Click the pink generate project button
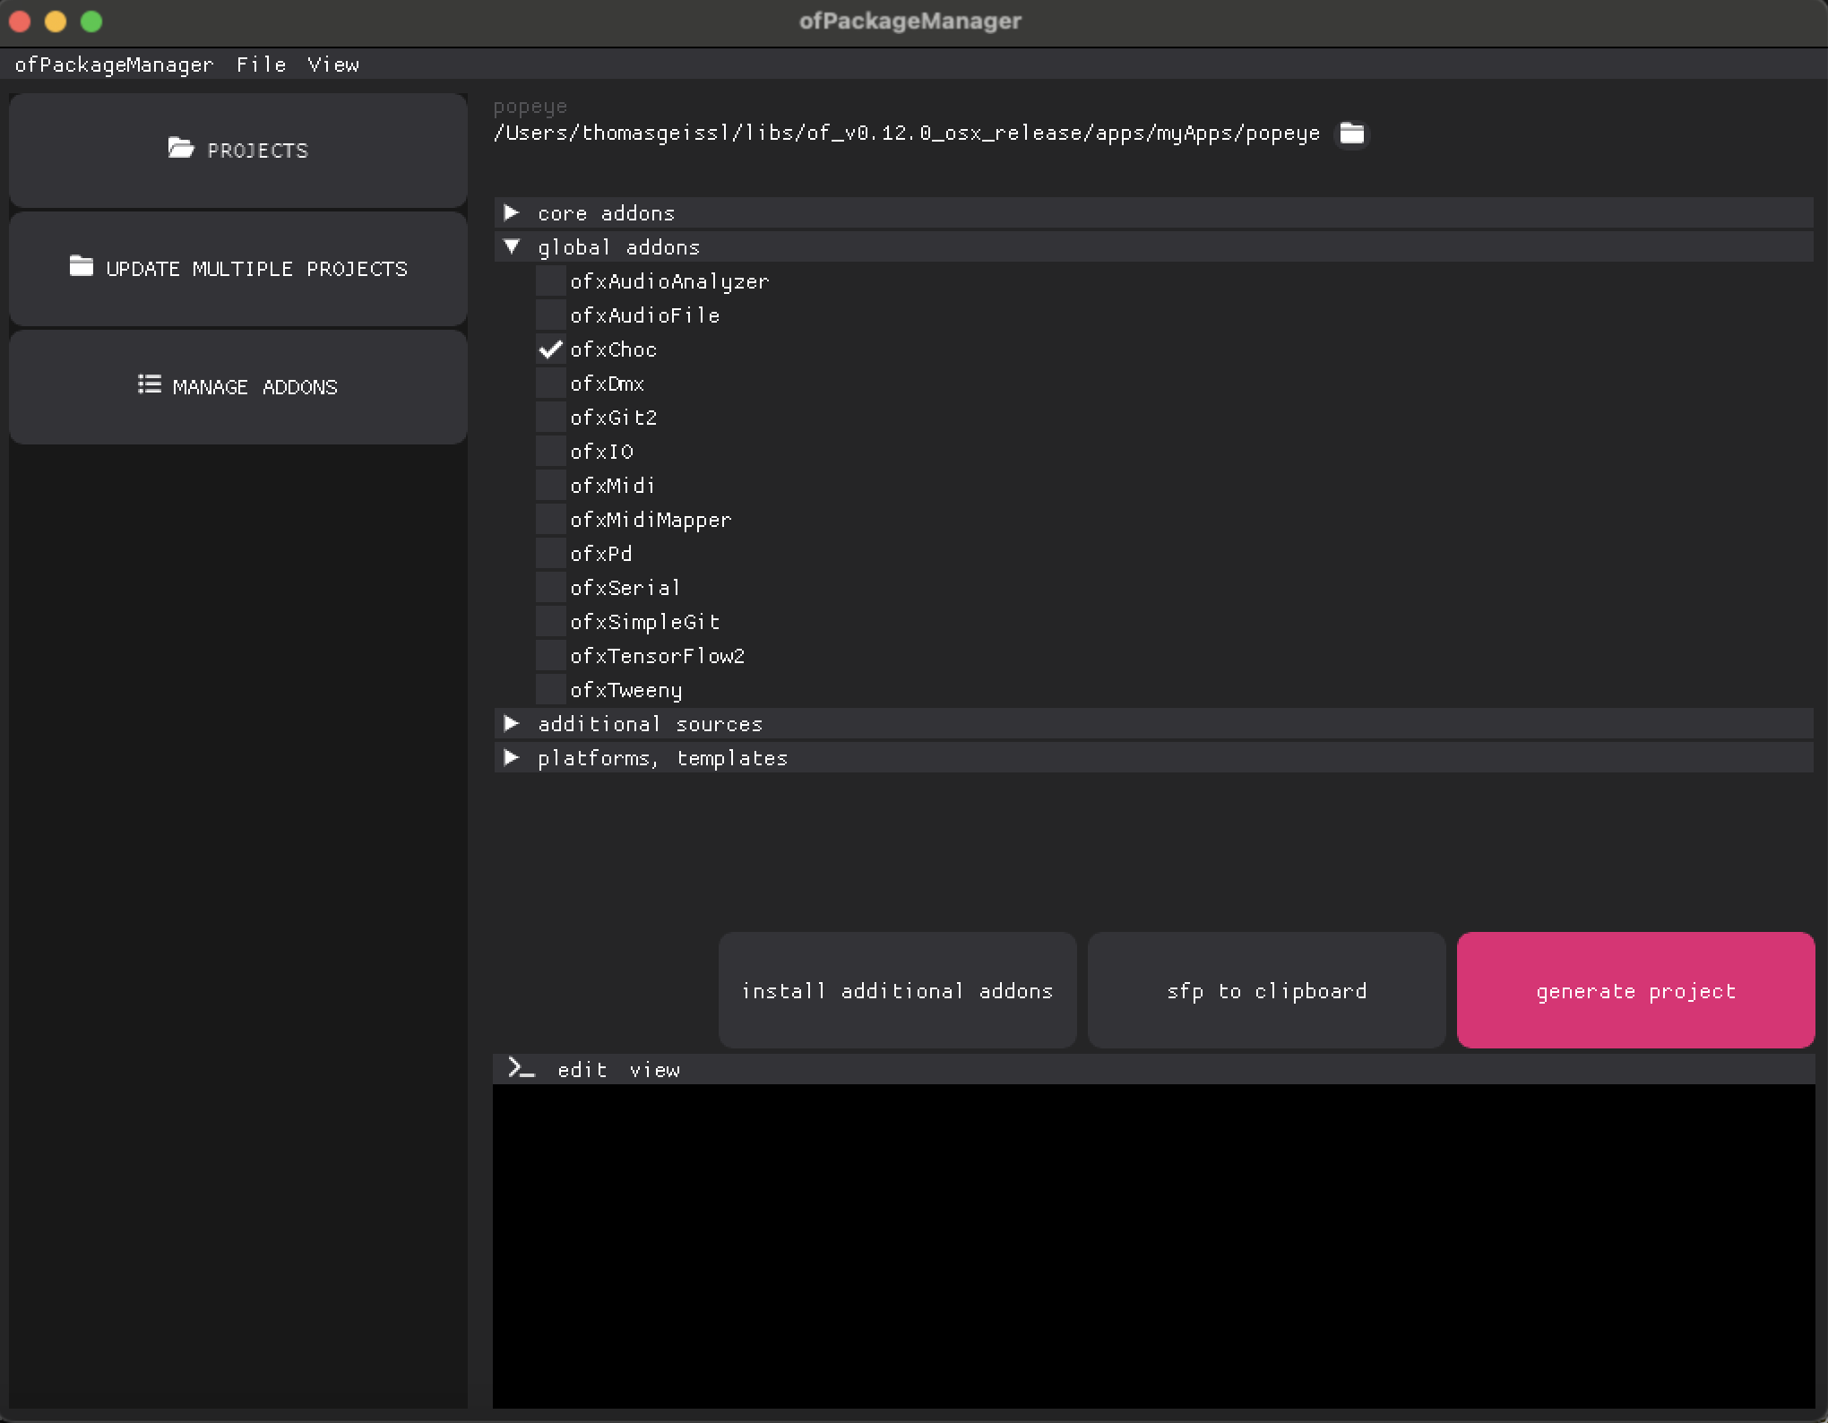The image size is (1828, 1423). (1635, 990)
